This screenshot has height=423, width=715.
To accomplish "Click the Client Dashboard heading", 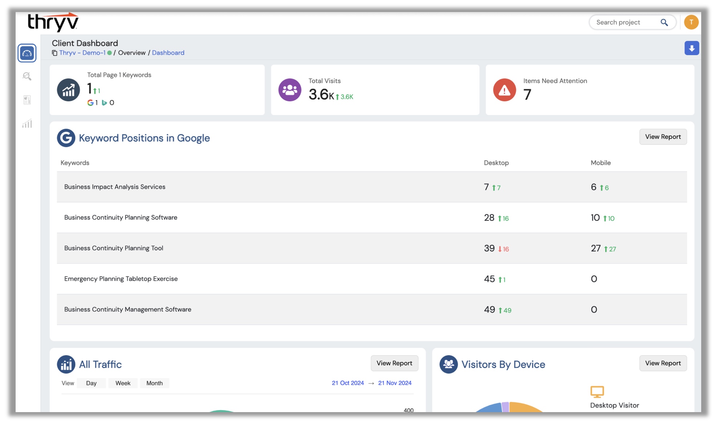I will (x=85, y=43).
